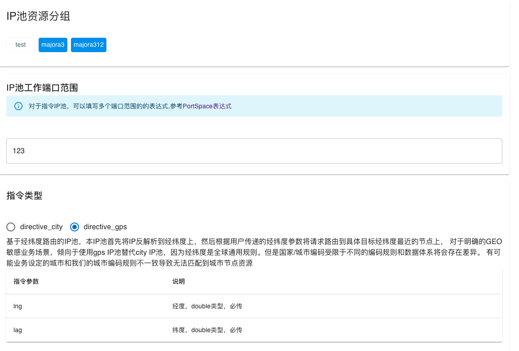Deselect the majora312 group tag
The width and height of the screenshot is (519, 351).
point(88,45)
